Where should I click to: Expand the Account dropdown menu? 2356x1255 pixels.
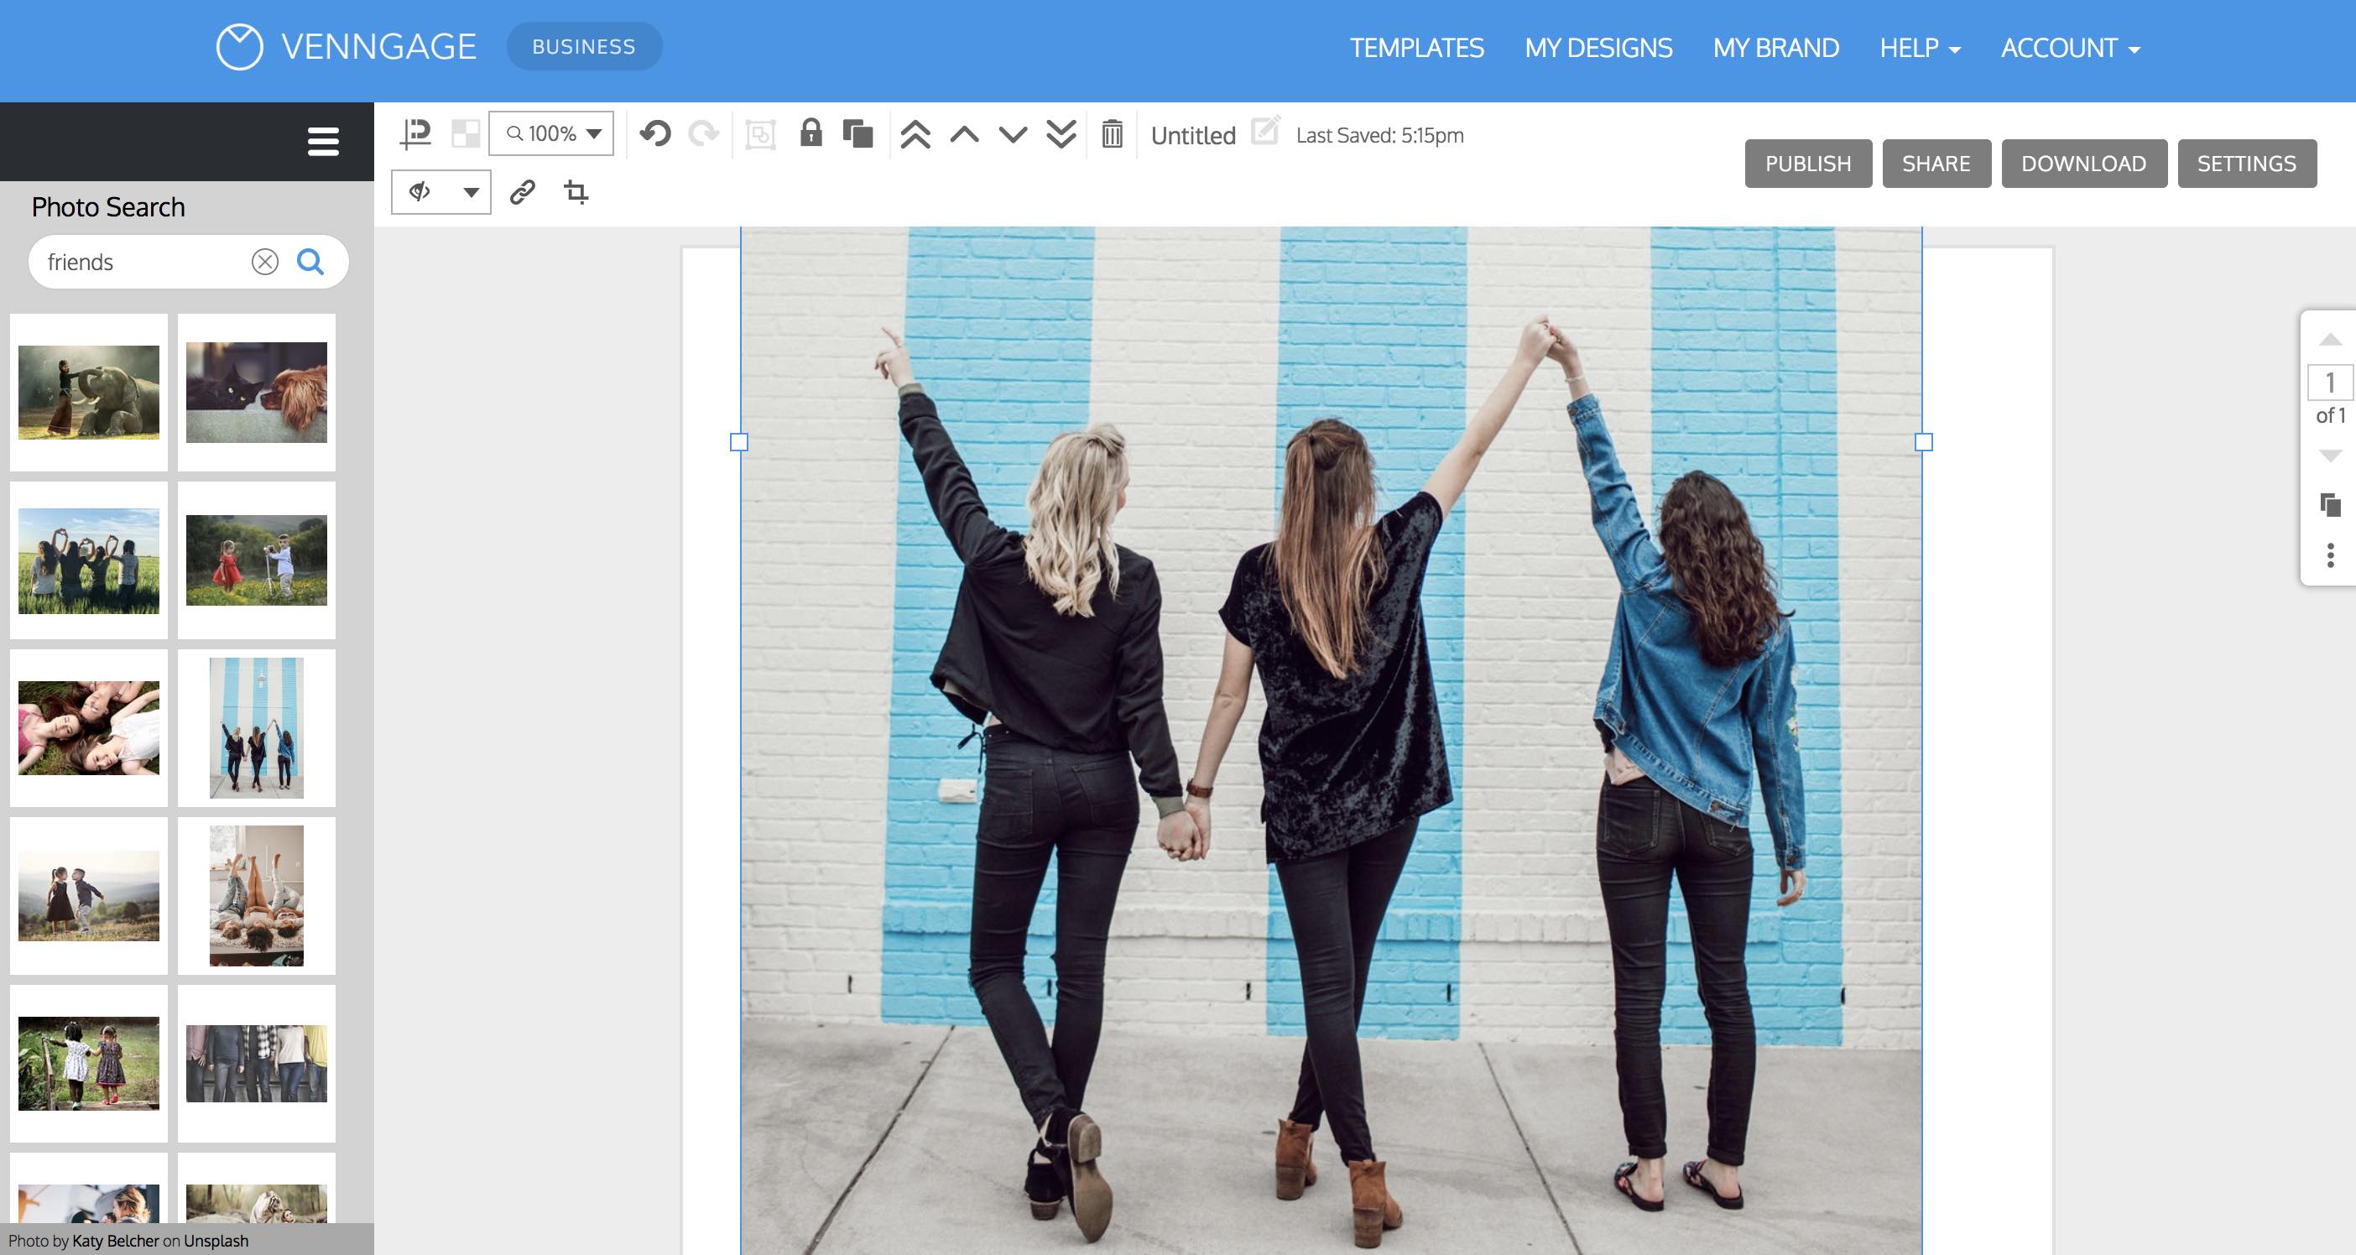coord(2071,48)
